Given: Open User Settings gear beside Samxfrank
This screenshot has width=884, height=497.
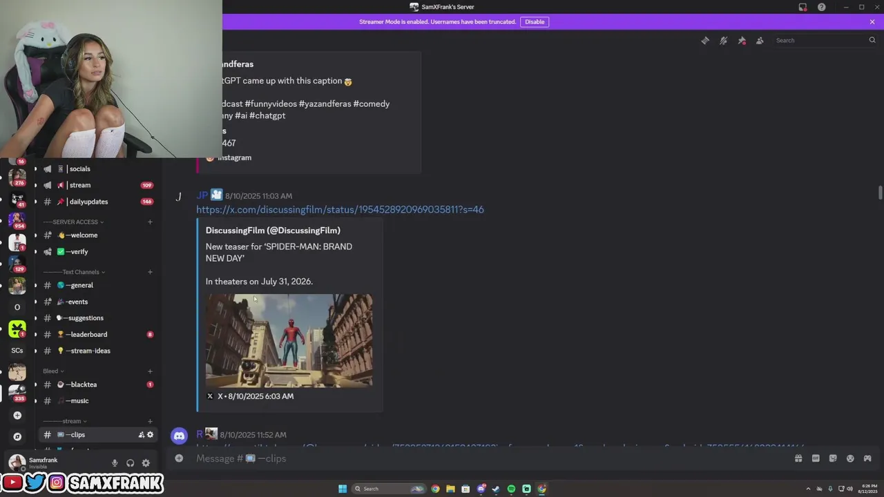Looking at the screenshot, I should coord(146,463).
